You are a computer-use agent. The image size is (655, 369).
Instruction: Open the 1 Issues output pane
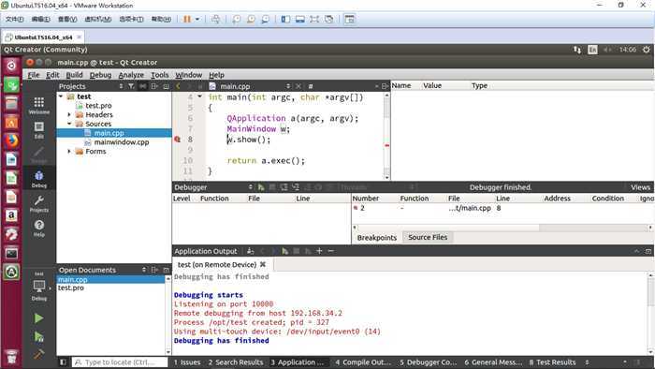(x=187, y=362)
